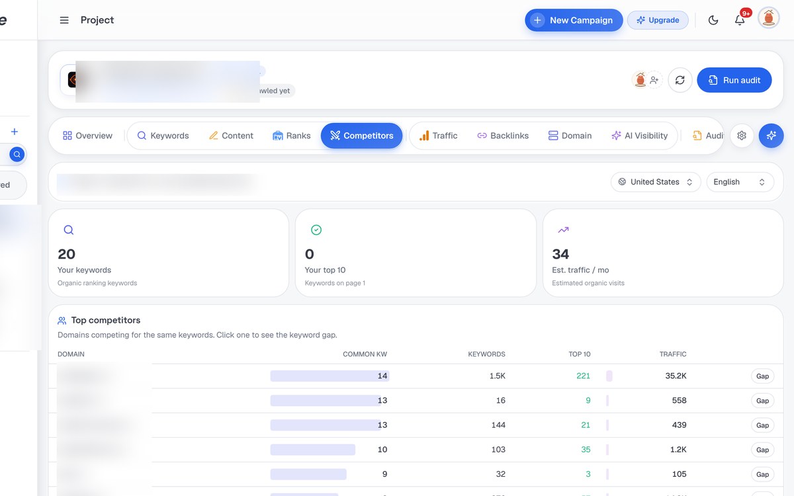Open the Ranks tab
The width and height of the screenshot is (794, 496).
(291, 136)
